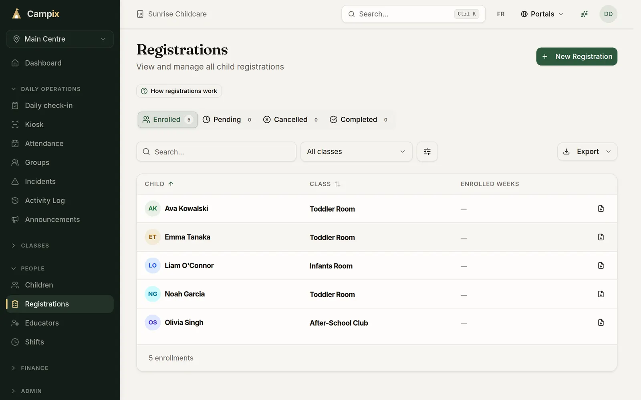Open the Attendance section

point(60,144)
